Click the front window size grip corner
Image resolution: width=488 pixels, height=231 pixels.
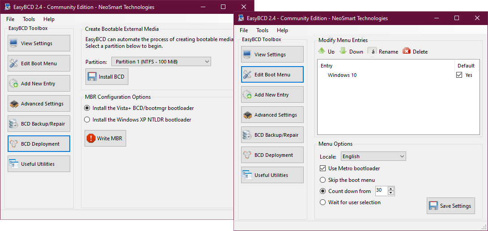point(485,227)
